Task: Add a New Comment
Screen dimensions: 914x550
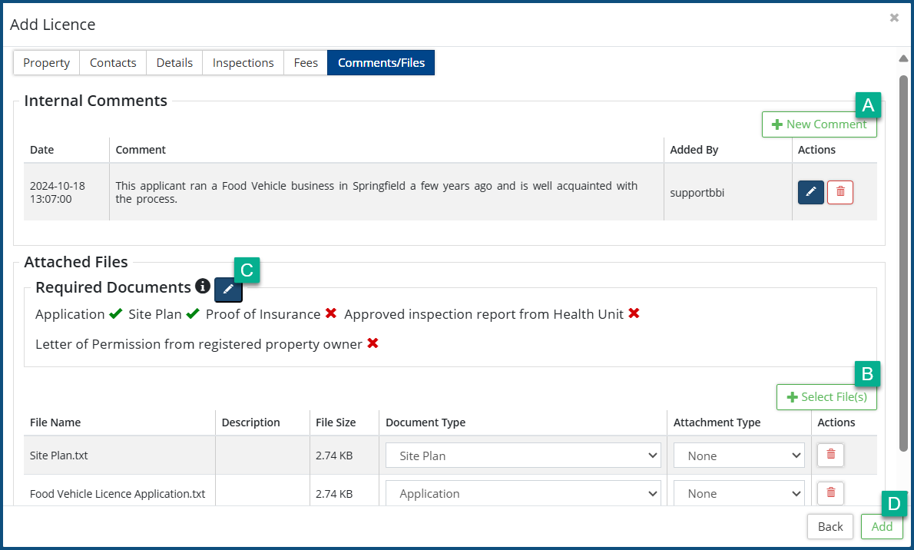Action: [x=819, y=124]
